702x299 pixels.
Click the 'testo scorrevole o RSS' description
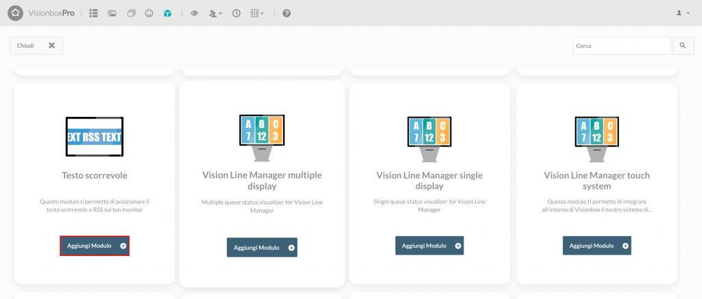click(95, 205)
